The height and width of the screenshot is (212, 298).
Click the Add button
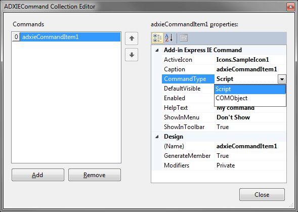click(x=38, y=175)
